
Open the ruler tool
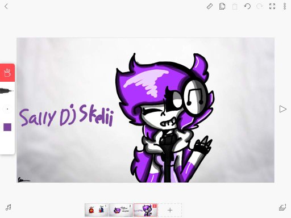pyautogui.click(x=210, y=6)
